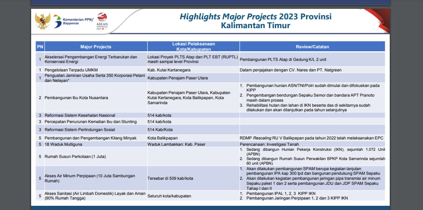Click the Garuda Pancasila emblem logo

tap(43, 21)
